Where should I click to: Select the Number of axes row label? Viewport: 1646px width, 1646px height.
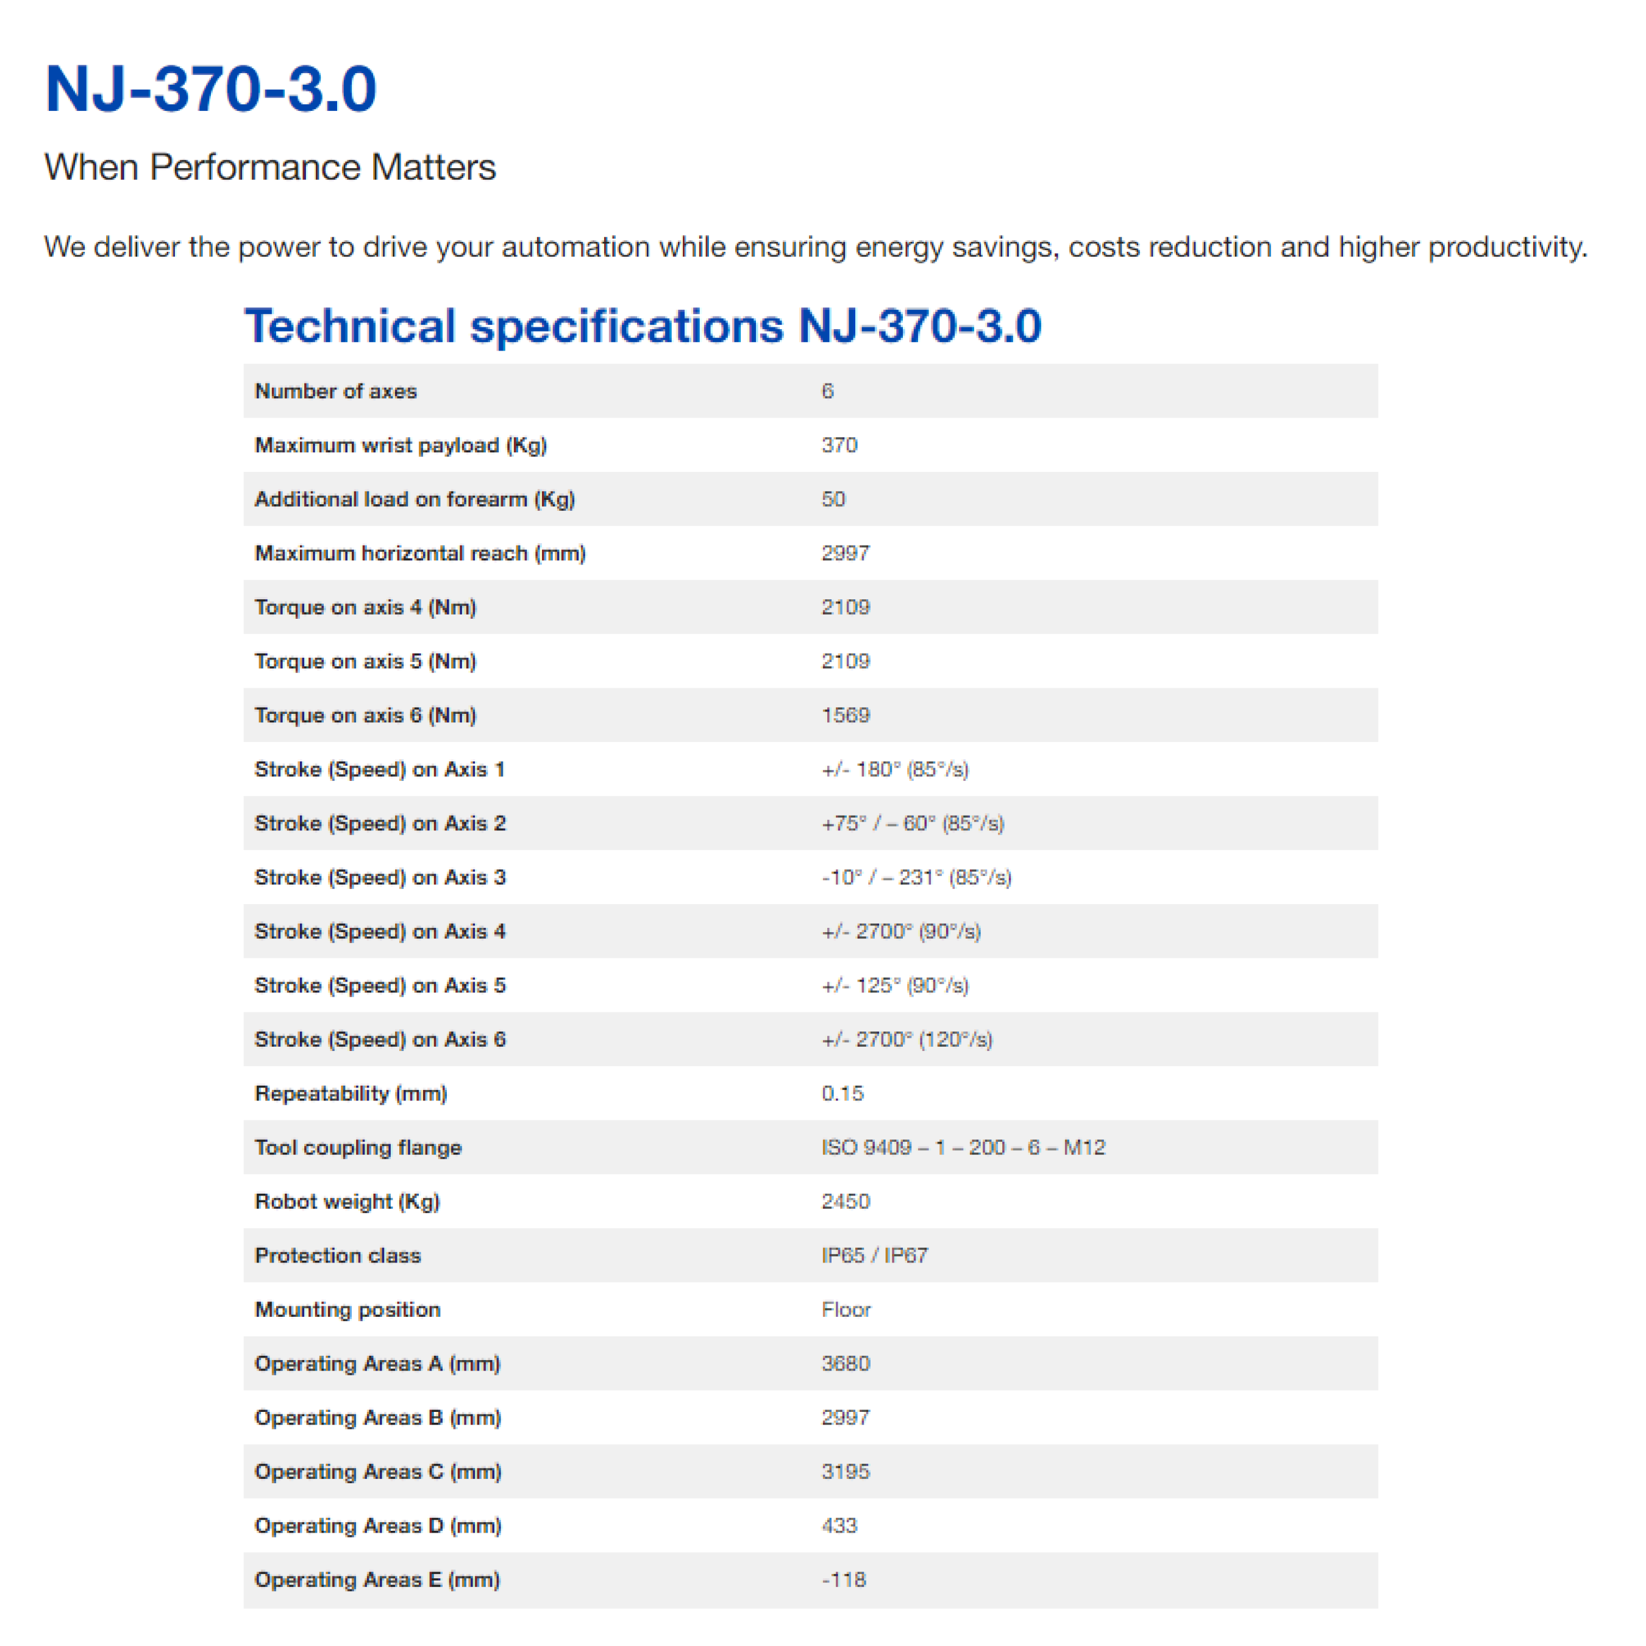[x=336, y=391]
